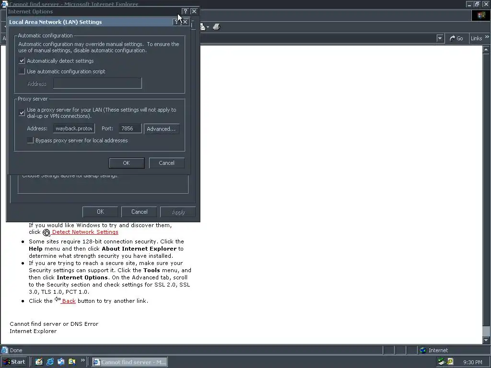Open the Start menu

[x=14, y=362]
